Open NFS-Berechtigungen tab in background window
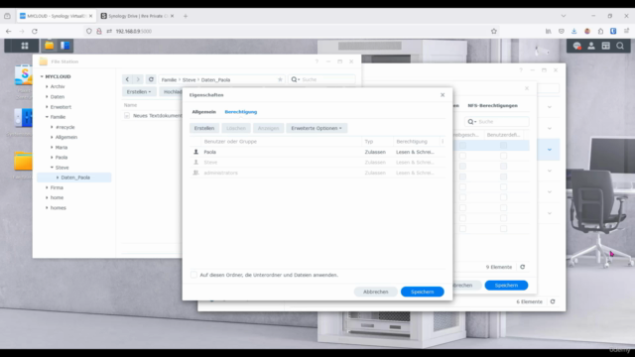 tap(492, 106)
